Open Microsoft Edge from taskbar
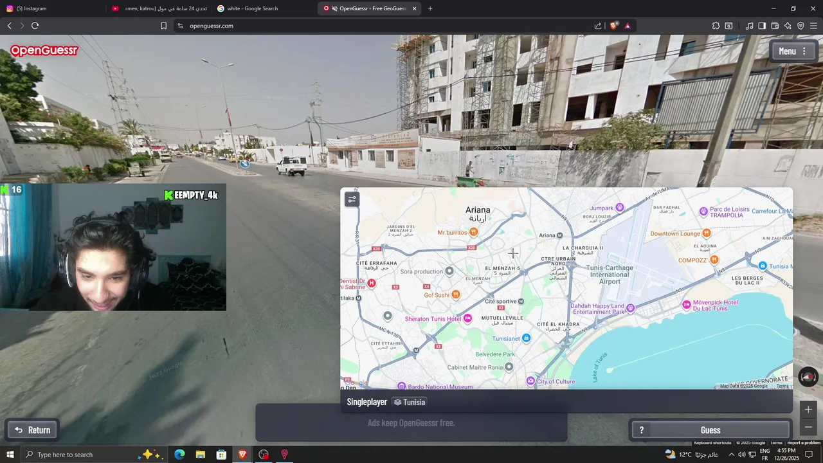Viewport: 823px width, 463px height. tap(179, 455)
